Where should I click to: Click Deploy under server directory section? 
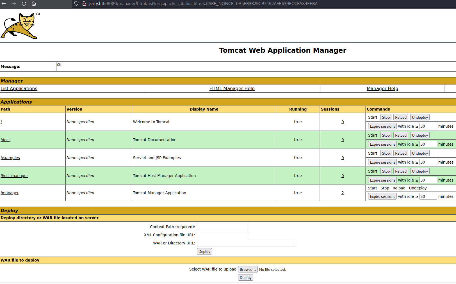coord(204,251)
